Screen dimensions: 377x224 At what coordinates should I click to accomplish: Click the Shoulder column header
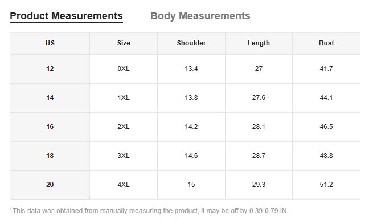(191, 43)
